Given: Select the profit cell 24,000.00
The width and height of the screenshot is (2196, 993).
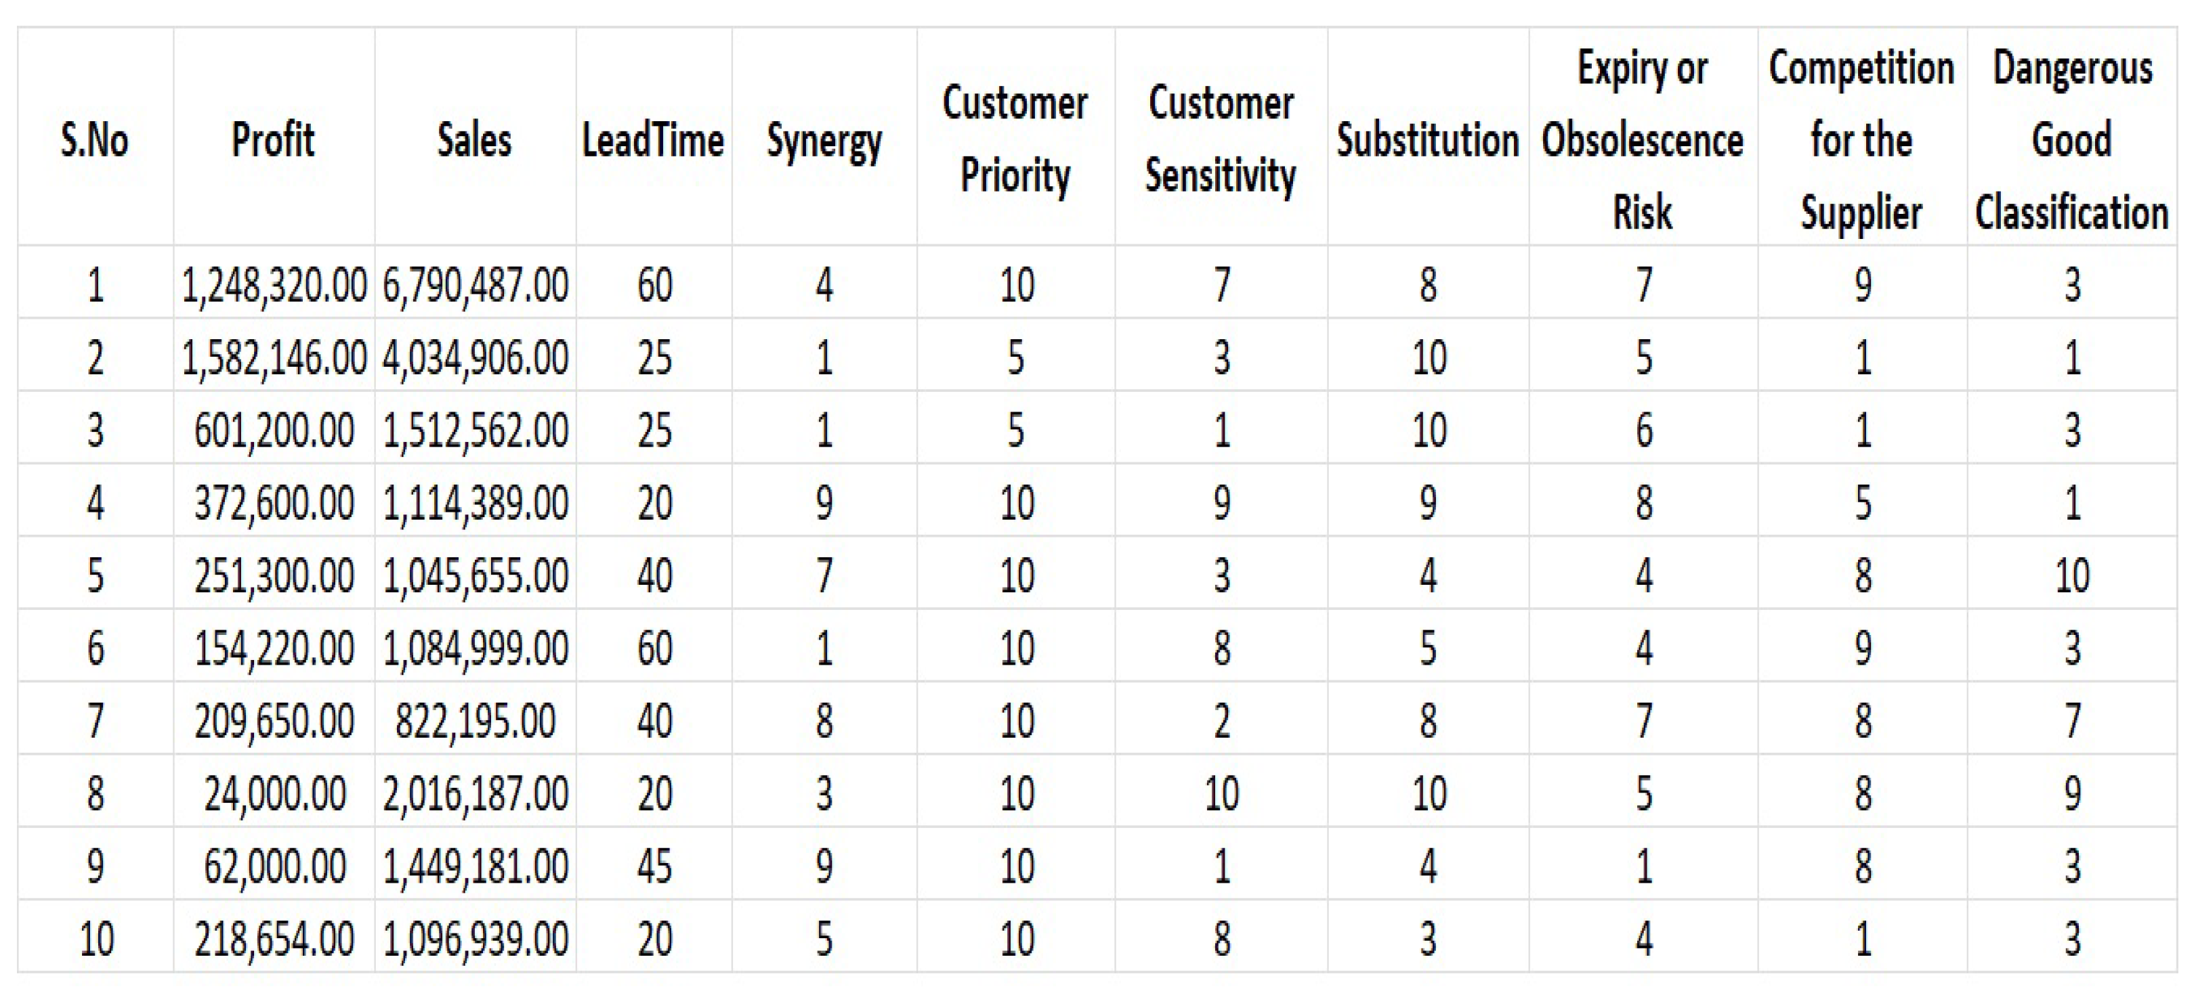Looking at the screenshot, I should (274, 794).
